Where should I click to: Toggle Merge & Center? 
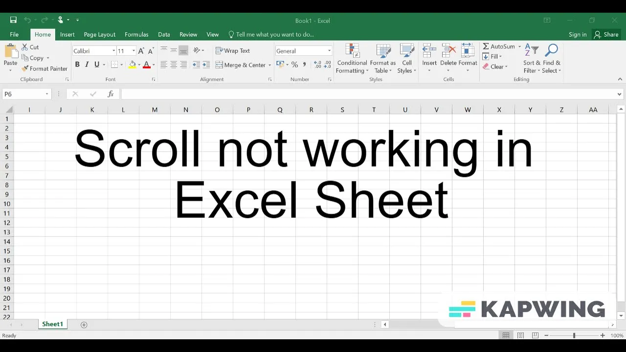[241, 65]
